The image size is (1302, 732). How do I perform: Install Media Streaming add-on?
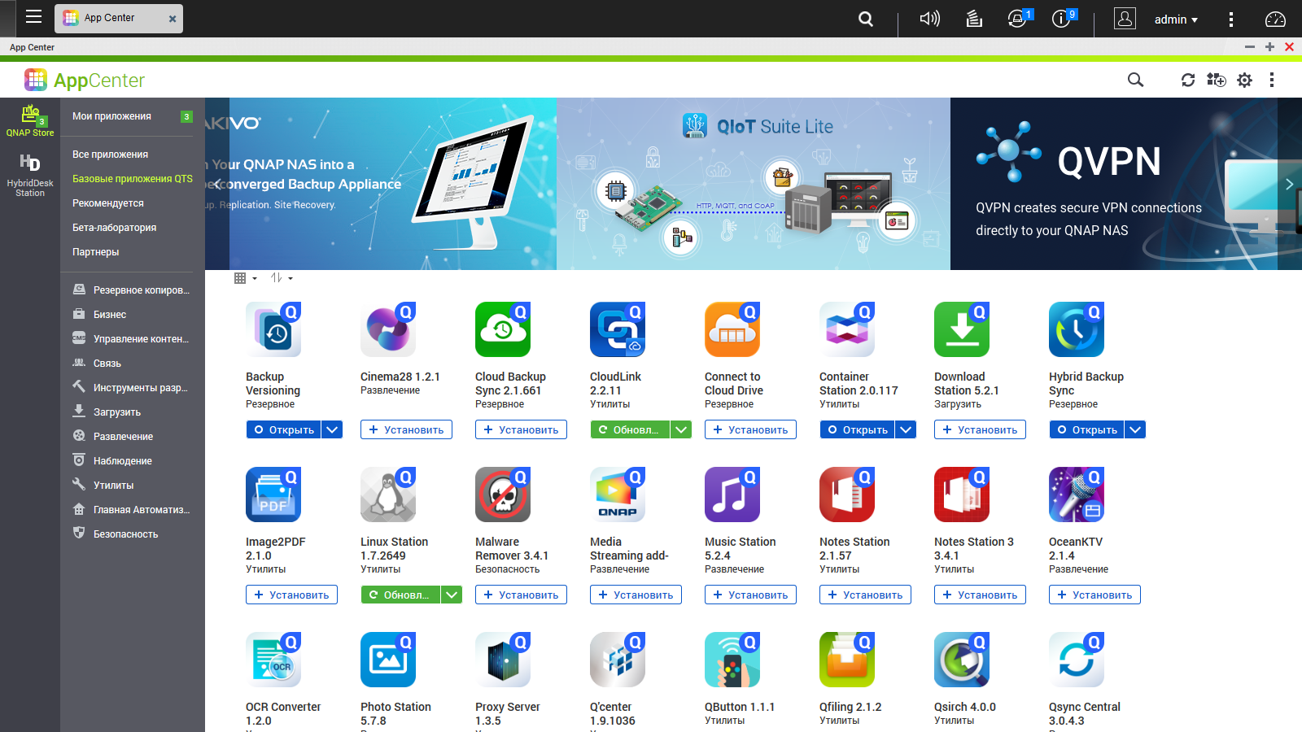pos(636,595)
